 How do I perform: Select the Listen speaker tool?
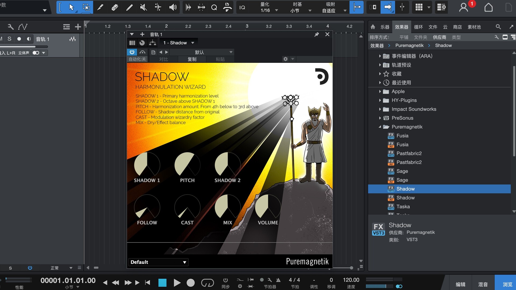click(173, 7)
